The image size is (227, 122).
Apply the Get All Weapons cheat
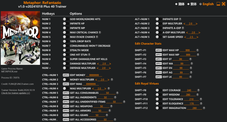coord(66,106)
